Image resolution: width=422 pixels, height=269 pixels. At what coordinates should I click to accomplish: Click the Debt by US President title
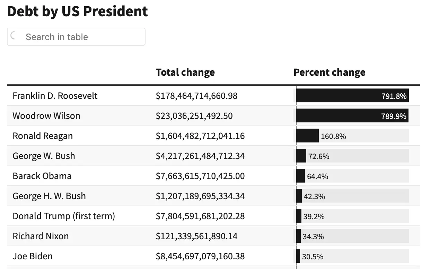point(77,11)
